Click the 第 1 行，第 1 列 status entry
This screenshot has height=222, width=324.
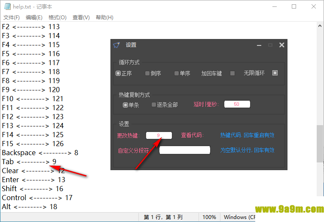(x=163, y=217)
